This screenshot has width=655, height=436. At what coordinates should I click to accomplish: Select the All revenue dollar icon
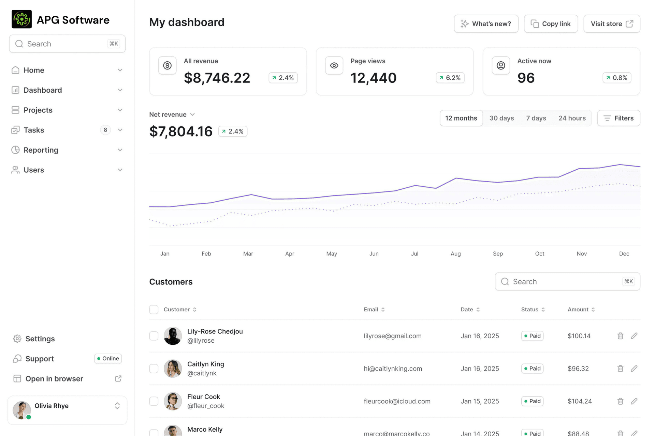167,65
